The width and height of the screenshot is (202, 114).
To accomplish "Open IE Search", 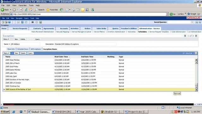I will coord(39,10).
